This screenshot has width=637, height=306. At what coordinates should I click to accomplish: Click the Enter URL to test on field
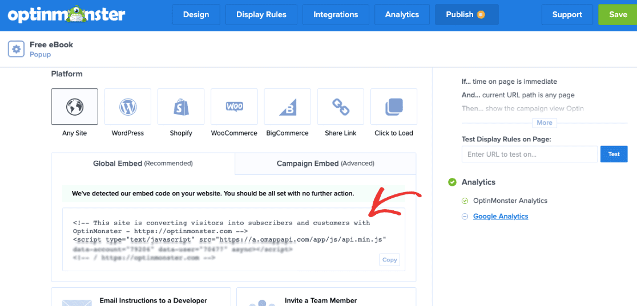tap(529, 154)
